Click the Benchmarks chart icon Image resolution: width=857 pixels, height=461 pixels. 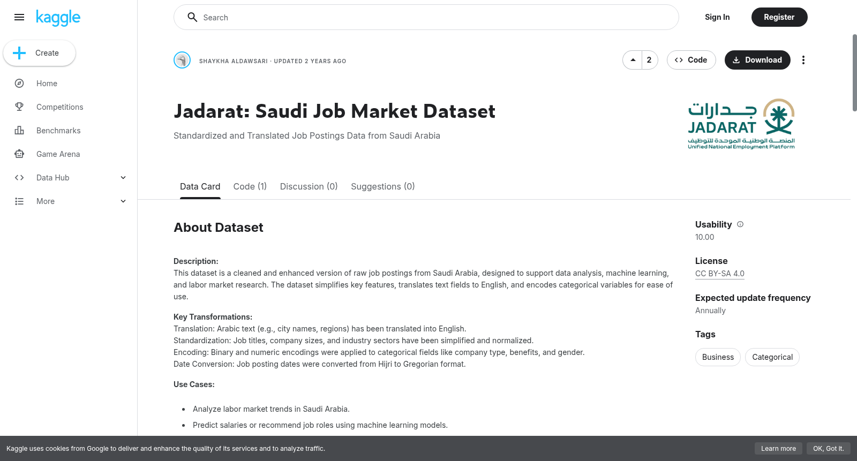point(19,131)
